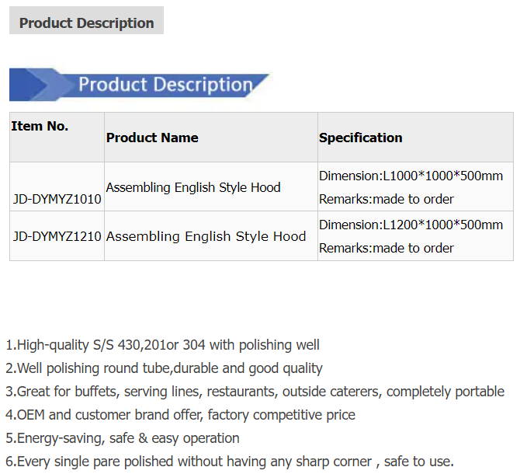Click the line about no sharp corner

pyautogui.click(x=230, y=462)
